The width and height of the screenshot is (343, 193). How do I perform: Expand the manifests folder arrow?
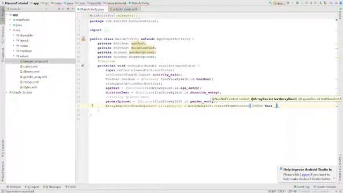[10, 20]
